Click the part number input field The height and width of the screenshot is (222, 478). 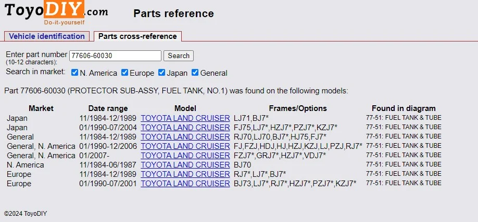click(x=115, y=55)
